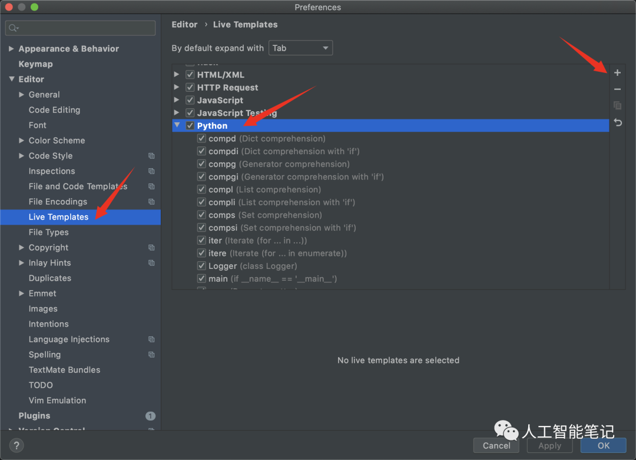The height and width of the screenshot is (460, 636).
Task: Select the comps set comprehension template
Action: (x=265, y=215)
